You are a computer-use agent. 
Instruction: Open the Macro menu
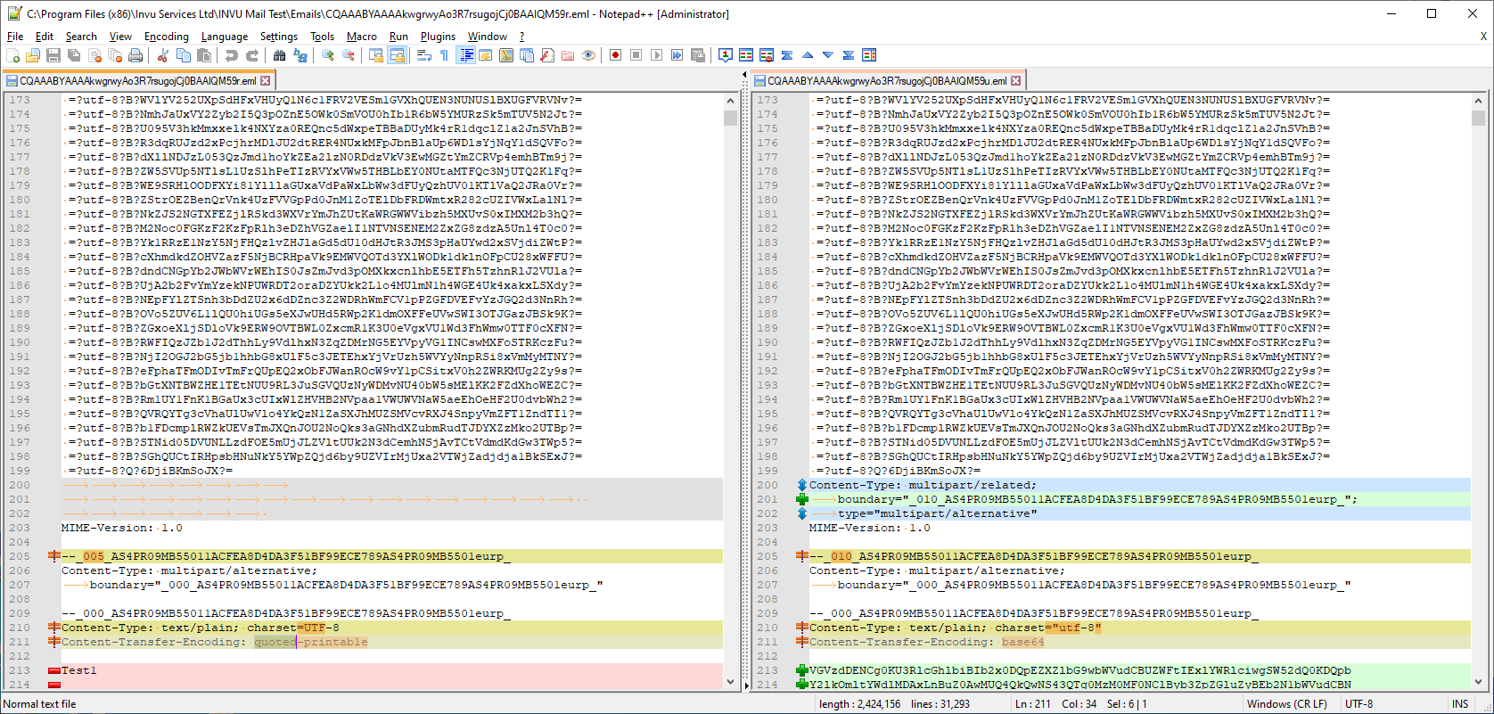point(361,37)
